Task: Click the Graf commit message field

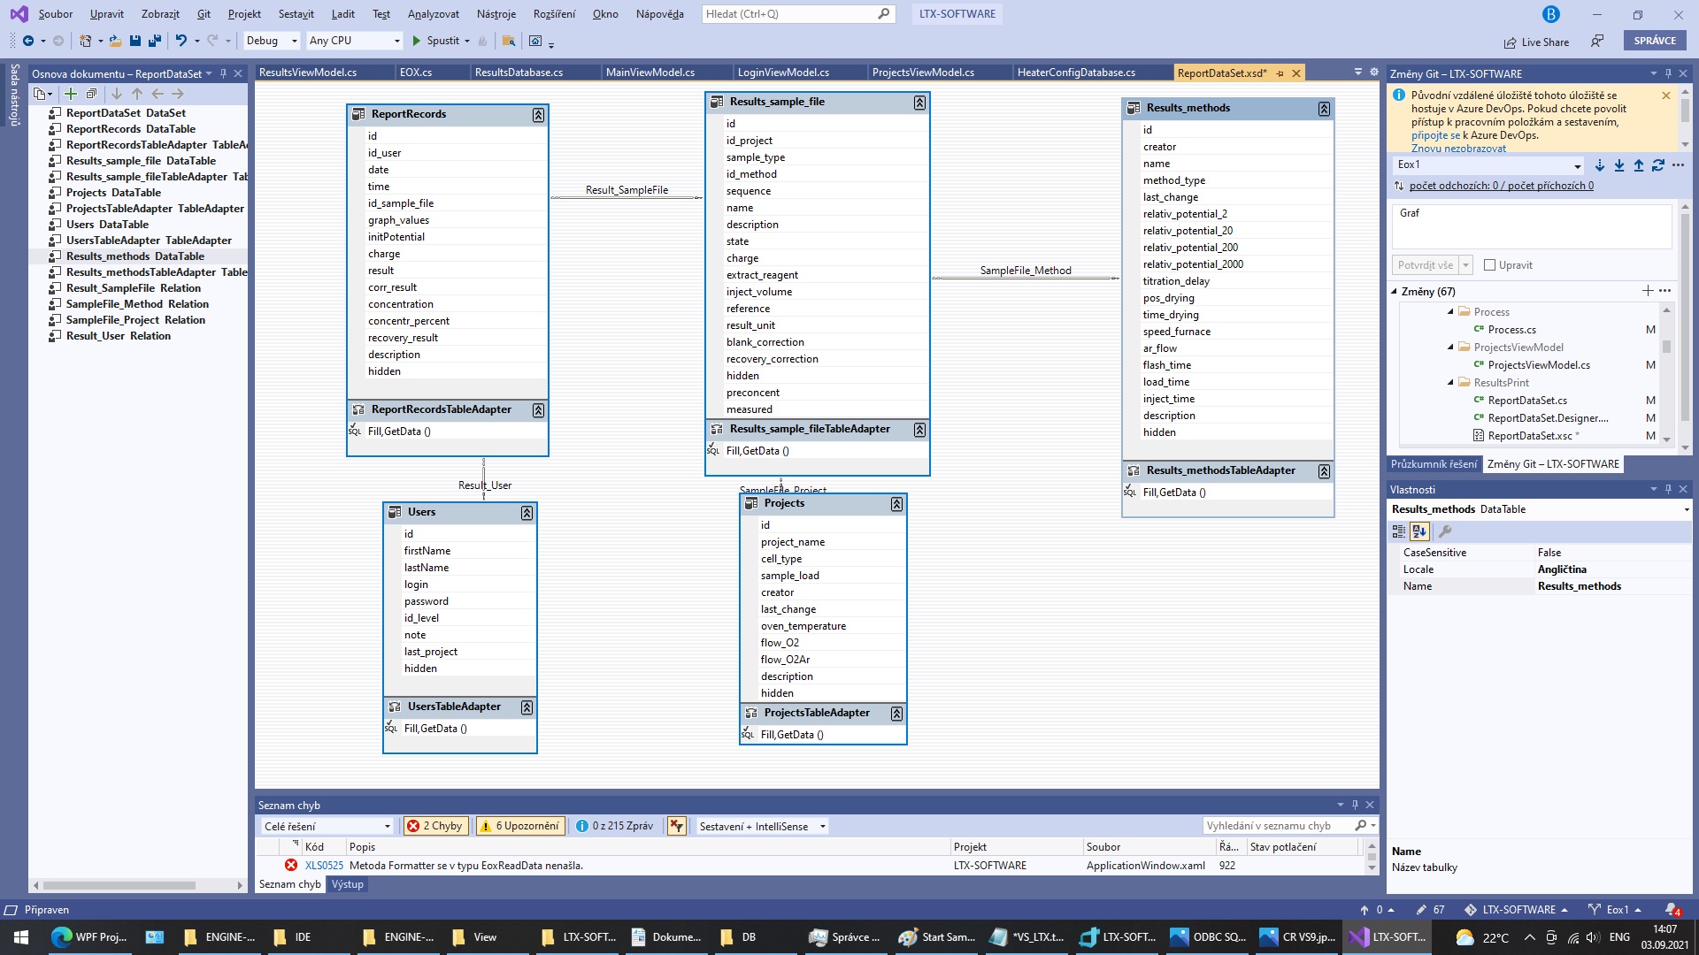Action: pyautogui.click(x=1532, y=226)
